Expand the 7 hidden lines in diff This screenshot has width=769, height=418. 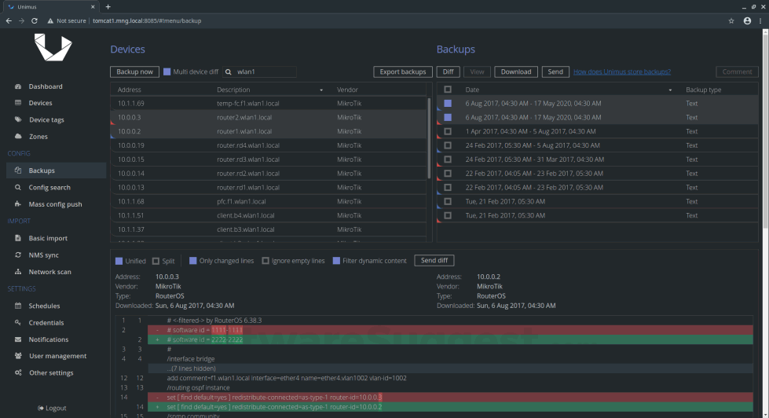click(x=190, y=368)
